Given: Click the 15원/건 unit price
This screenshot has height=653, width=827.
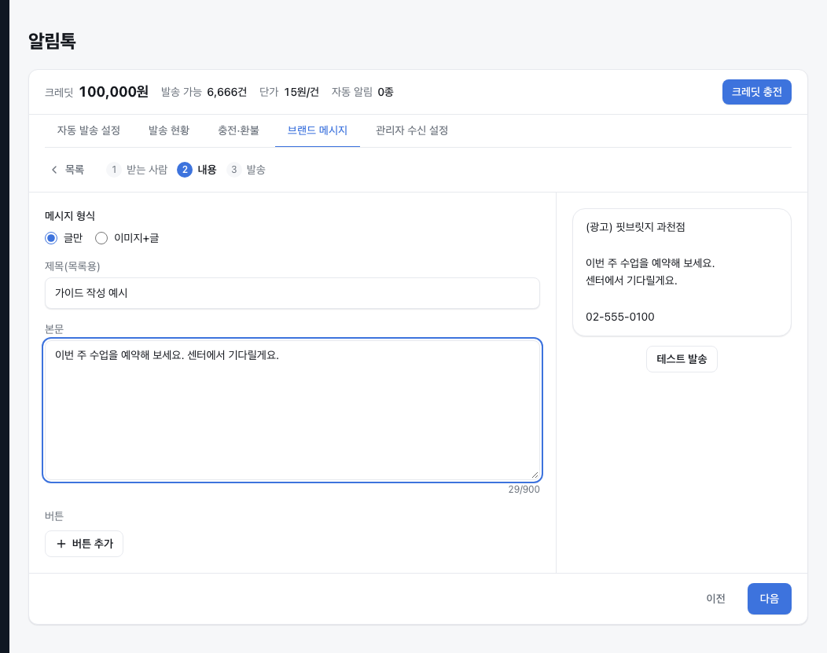Looking at the screenshot, I should coord(301,92).
